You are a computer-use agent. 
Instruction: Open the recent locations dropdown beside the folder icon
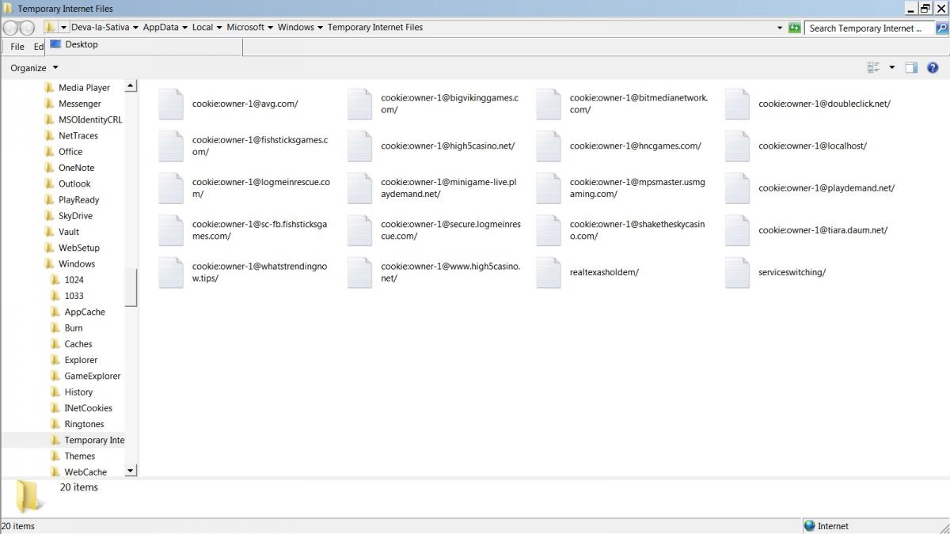tap(64, 28)
